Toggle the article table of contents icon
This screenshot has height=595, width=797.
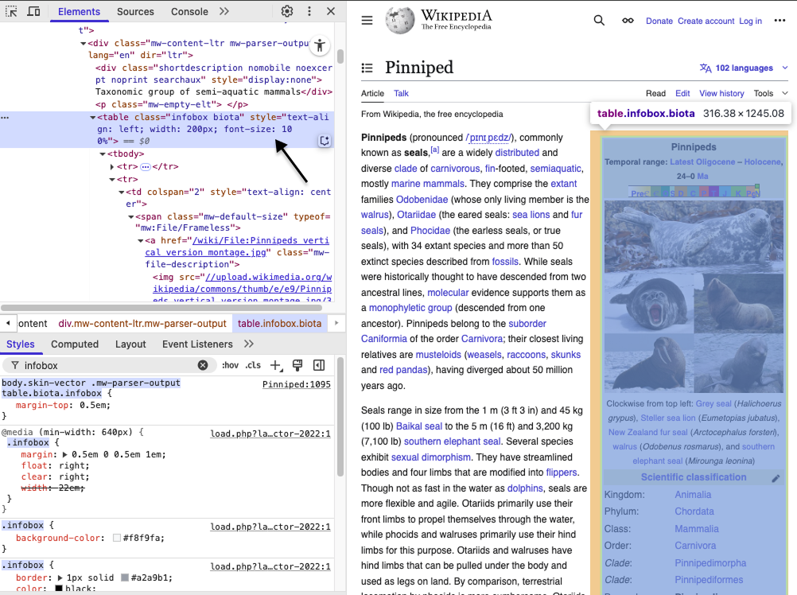click(x=367, y=68)
